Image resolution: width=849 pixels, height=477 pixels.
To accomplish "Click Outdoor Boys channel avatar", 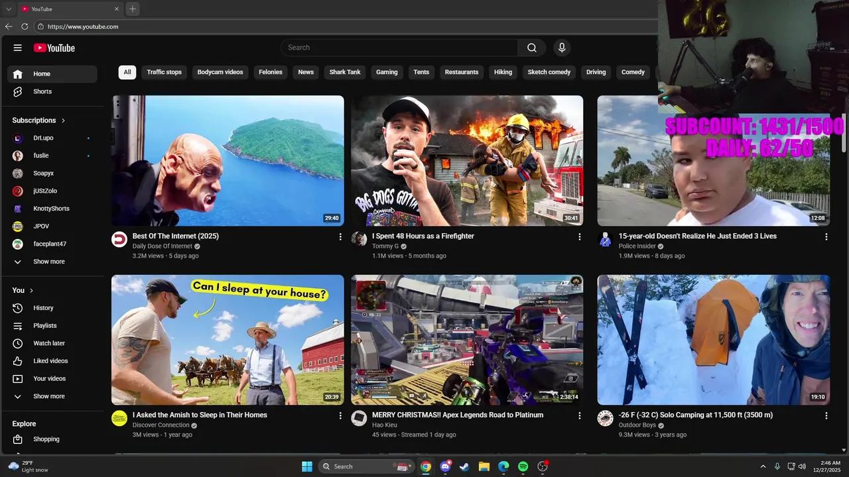I will (605, 418).
